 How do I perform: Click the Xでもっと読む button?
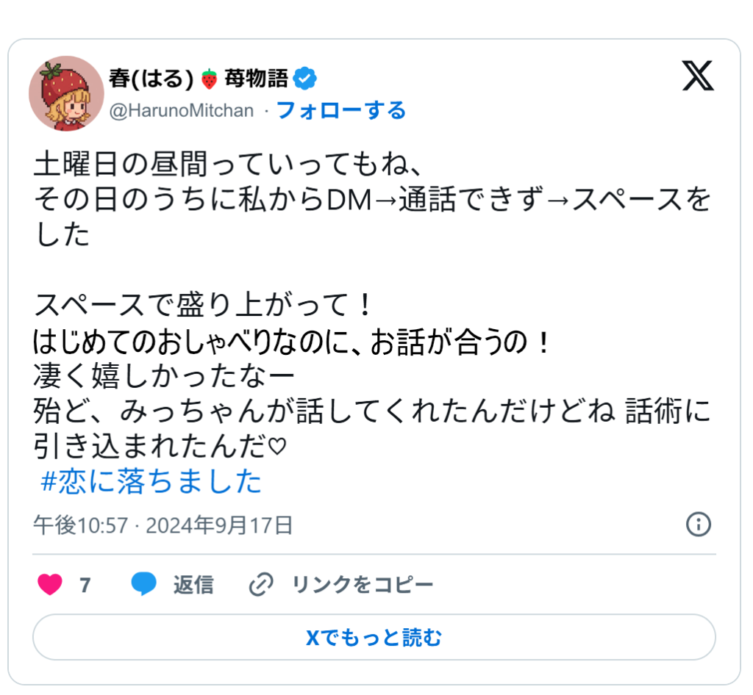(374, 637)
